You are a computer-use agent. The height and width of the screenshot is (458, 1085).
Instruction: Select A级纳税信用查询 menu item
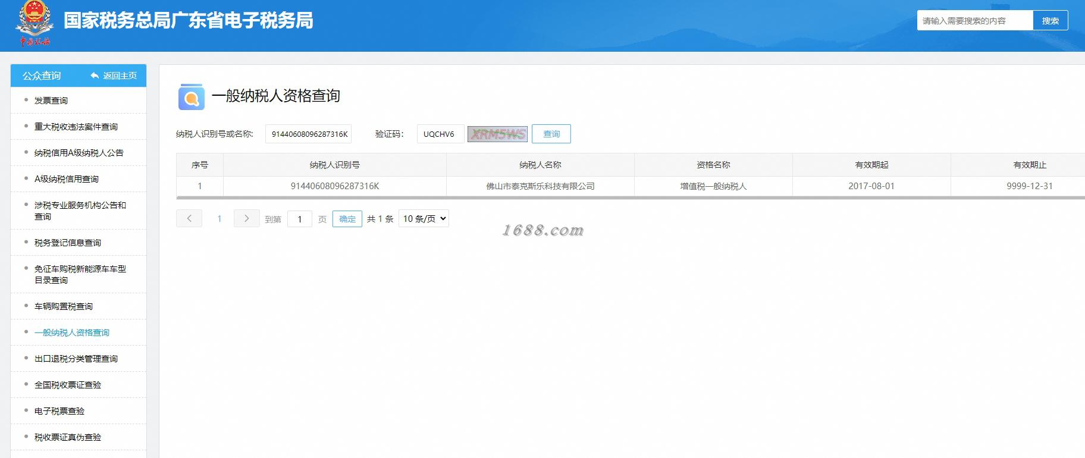(x=67, y=179)
